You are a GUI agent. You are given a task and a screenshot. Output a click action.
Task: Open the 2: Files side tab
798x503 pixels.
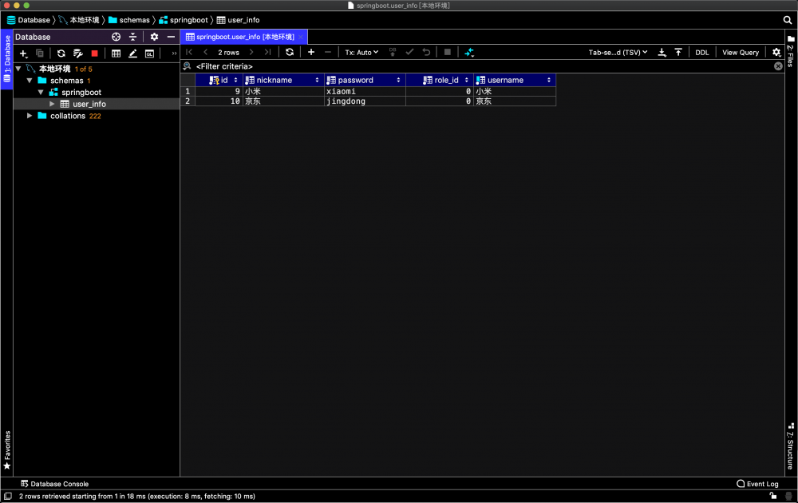pos(790,51)
